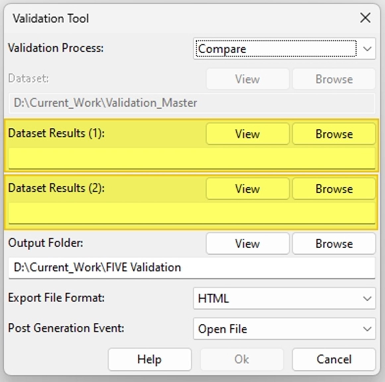The image size is (385, 382).
Task: Click View for Output Folder
Action: 247,243
